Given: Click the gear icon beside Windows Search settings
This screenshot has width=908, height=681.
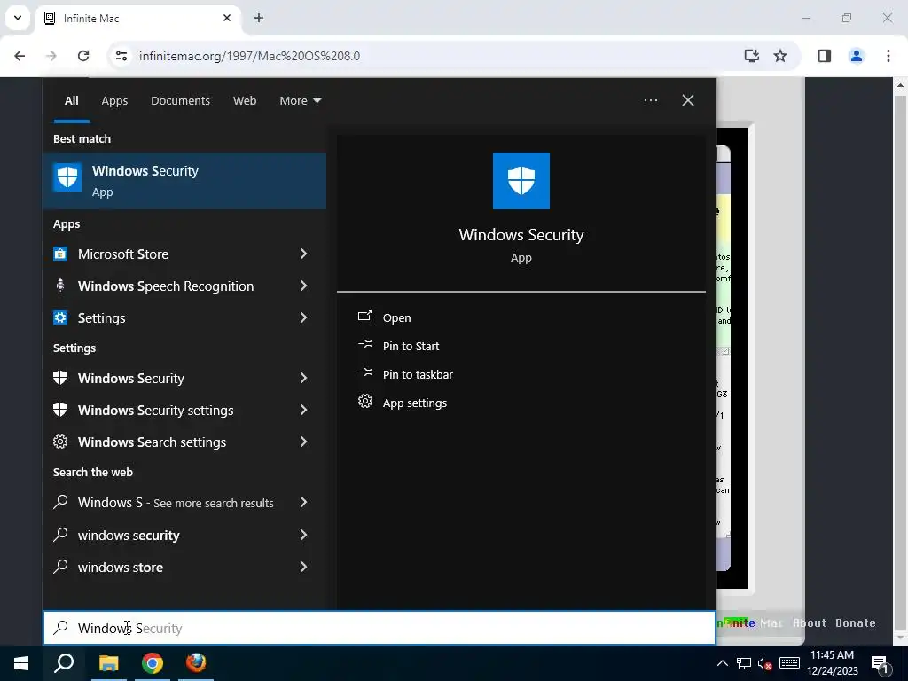Looking at the screenshot, I should 60,442.
